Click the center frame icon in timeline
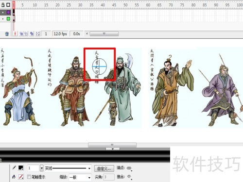 tap(15, 34)
